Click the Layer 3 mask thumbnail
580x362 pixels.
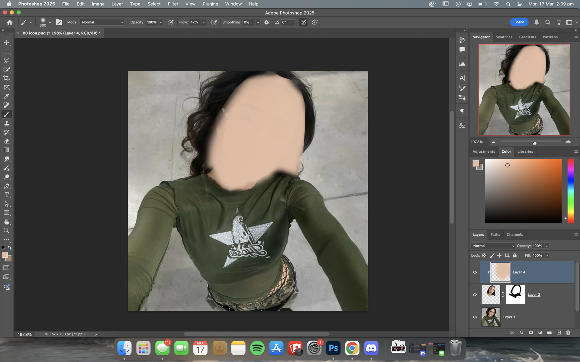click(x=515, y=294)
